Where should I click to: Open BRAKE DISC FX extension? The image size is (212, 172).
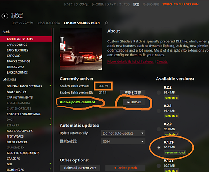click(x=17, y=92)
